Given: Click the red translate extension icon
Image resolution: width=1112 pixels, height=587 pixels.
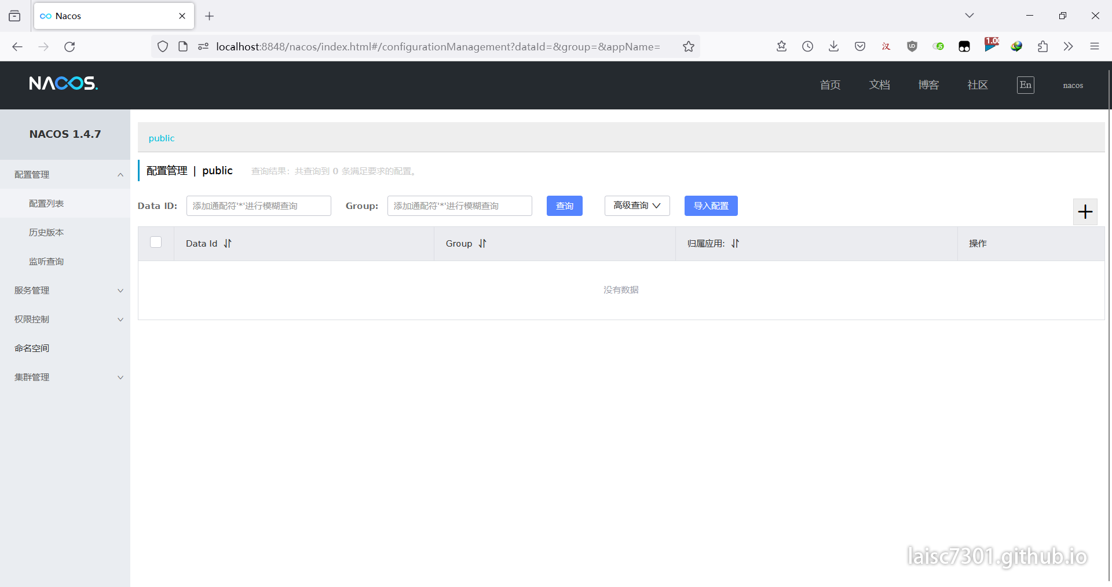Looking at the screenshot, I should tap(886, 46).
